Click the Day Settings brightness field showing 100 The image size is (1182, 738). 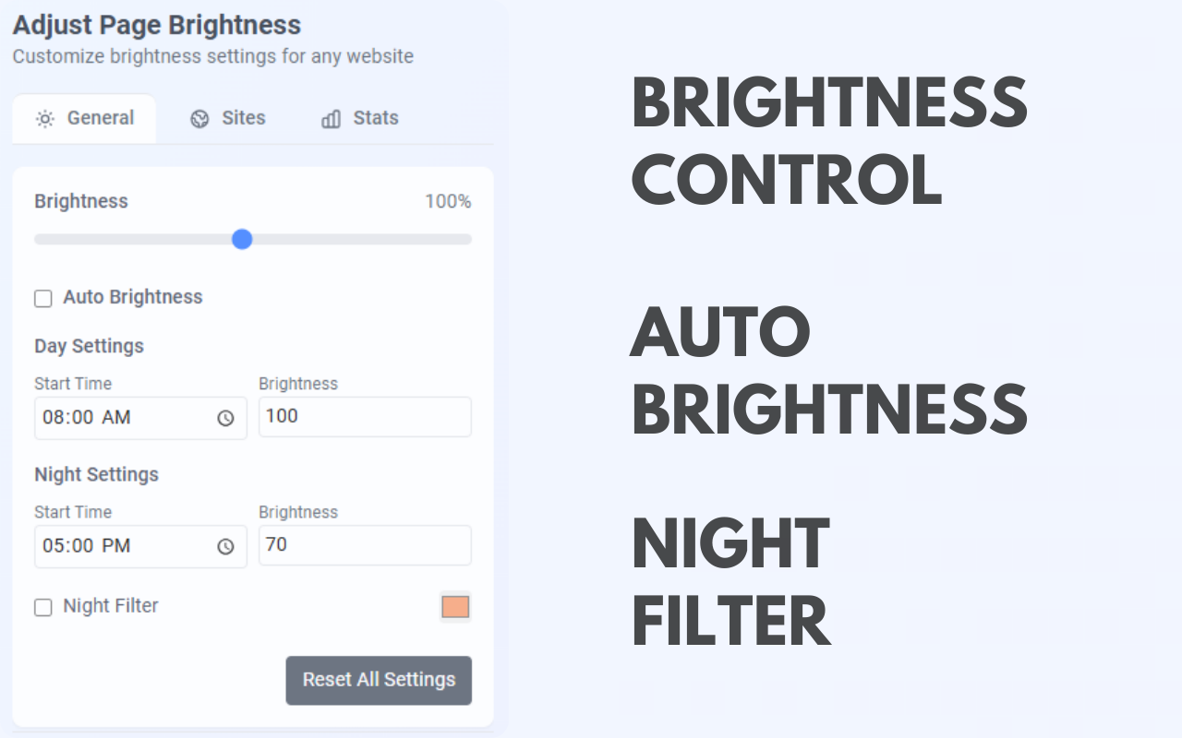click(365, 417)
